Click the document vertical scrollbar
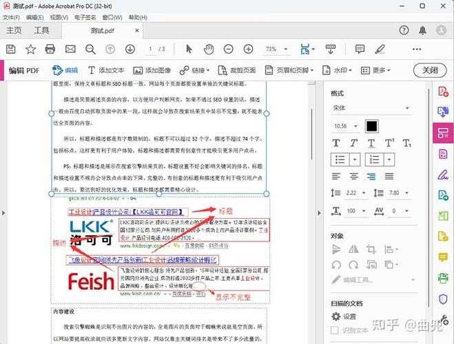Screen dimensions: 454x344 (x=311, y=133)
